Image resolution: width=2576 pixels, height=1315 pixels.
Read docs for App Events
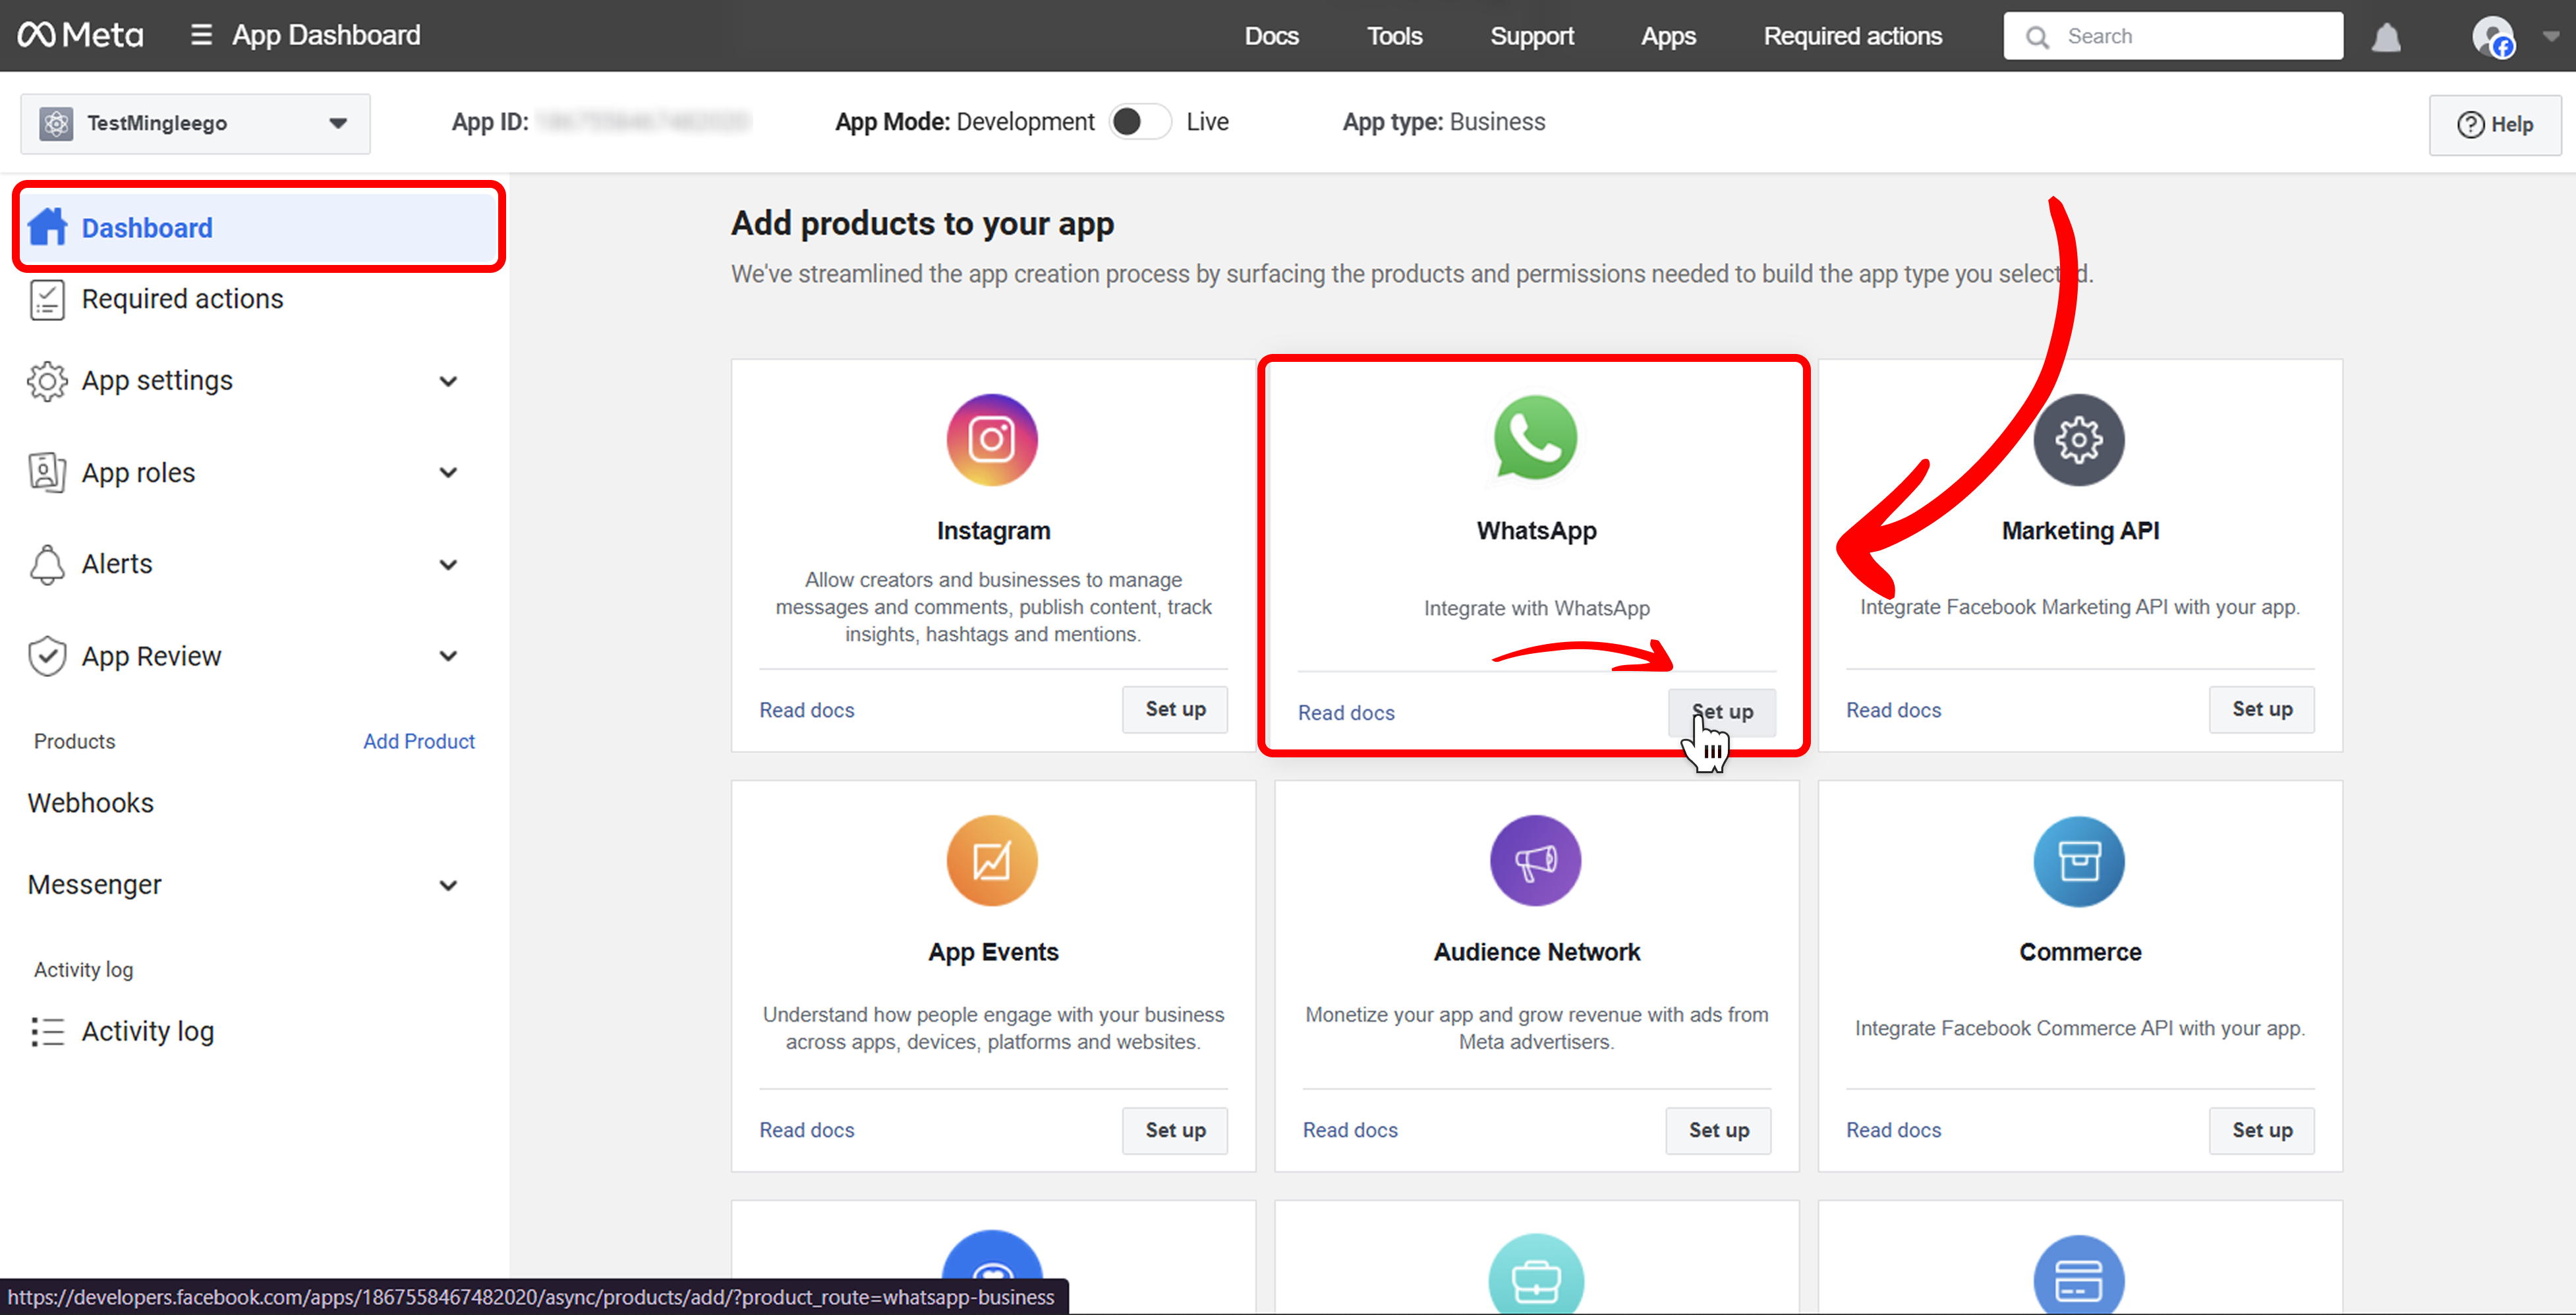coord(806,1130)
